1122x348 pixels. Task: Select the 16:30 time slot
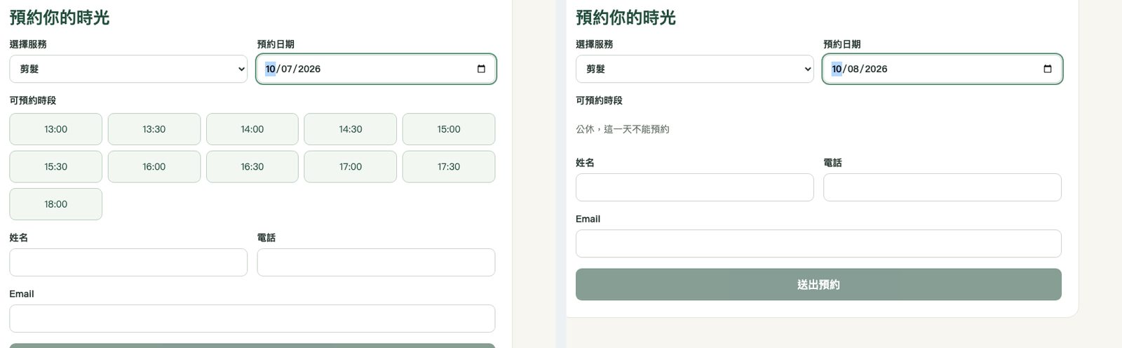pos(252,167)
